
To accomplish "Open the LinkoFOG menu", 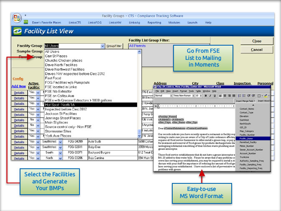I will (x=95, y=23).
